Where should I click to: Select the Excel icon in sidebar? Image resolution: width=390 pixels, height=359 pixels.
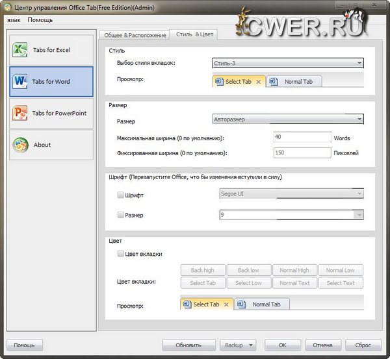point(20,50)
